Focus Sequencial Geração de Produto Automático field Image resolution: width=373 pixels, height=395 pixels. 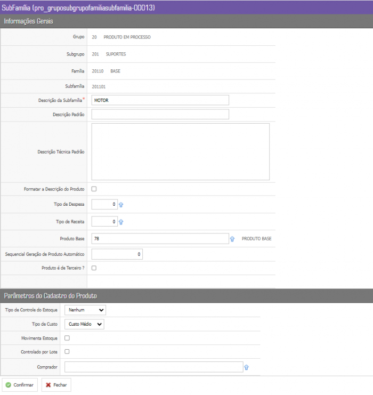tap(117, 254)
